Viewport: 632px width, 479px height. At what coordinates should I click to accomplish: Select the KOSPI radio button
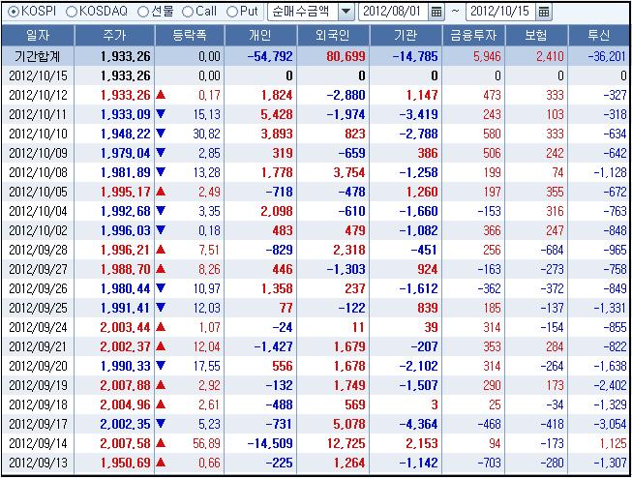pyautogui.click(x=14, y=12)
